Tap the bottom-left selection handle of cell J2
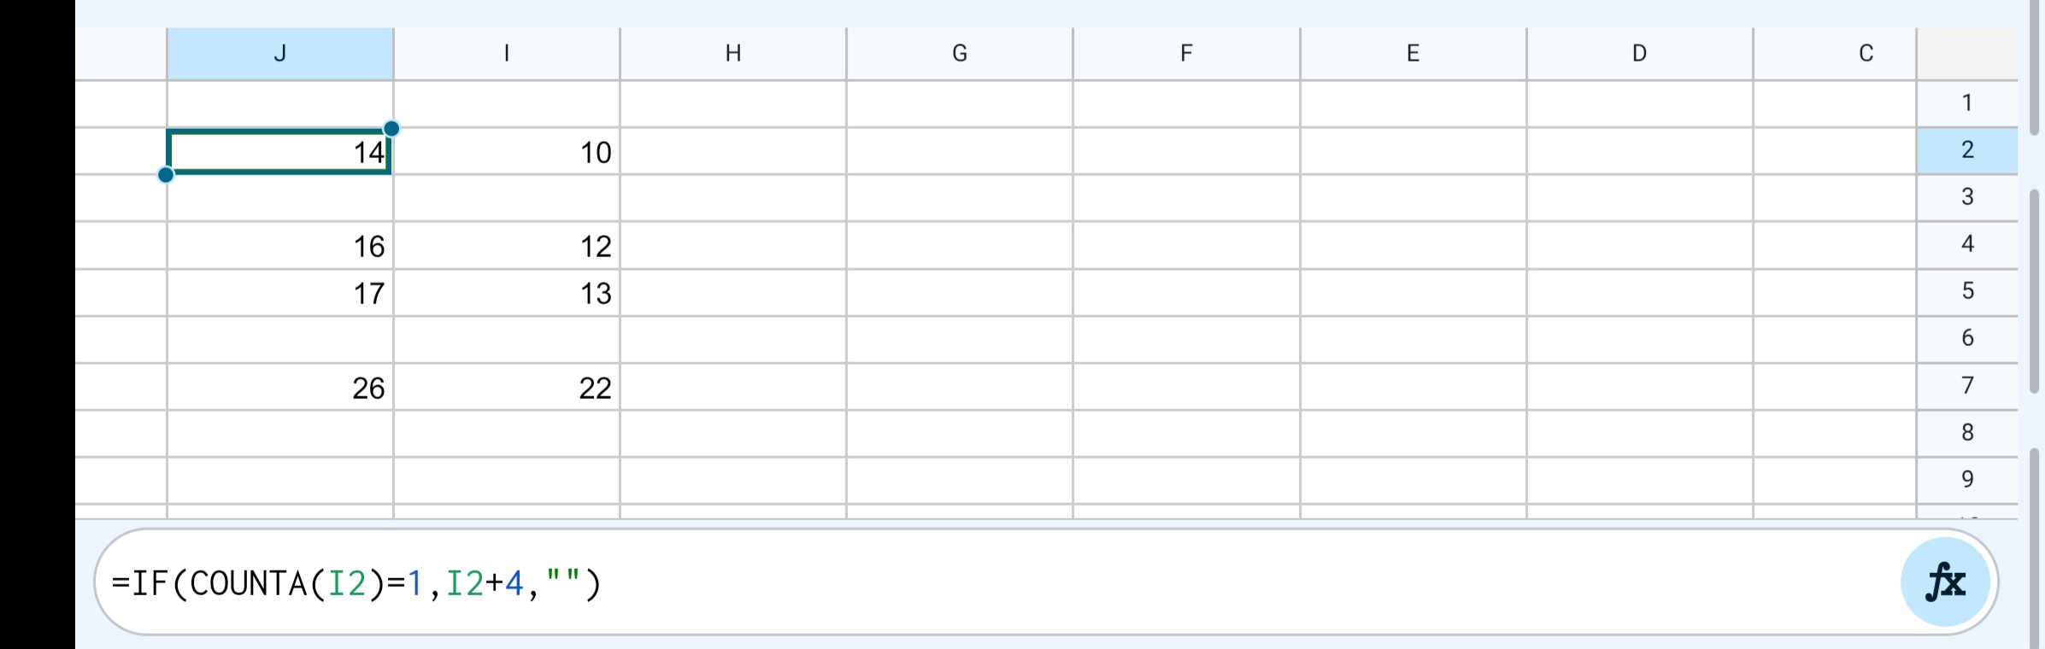This screenshot has width=2045, height=649. (x=166, y=175)
